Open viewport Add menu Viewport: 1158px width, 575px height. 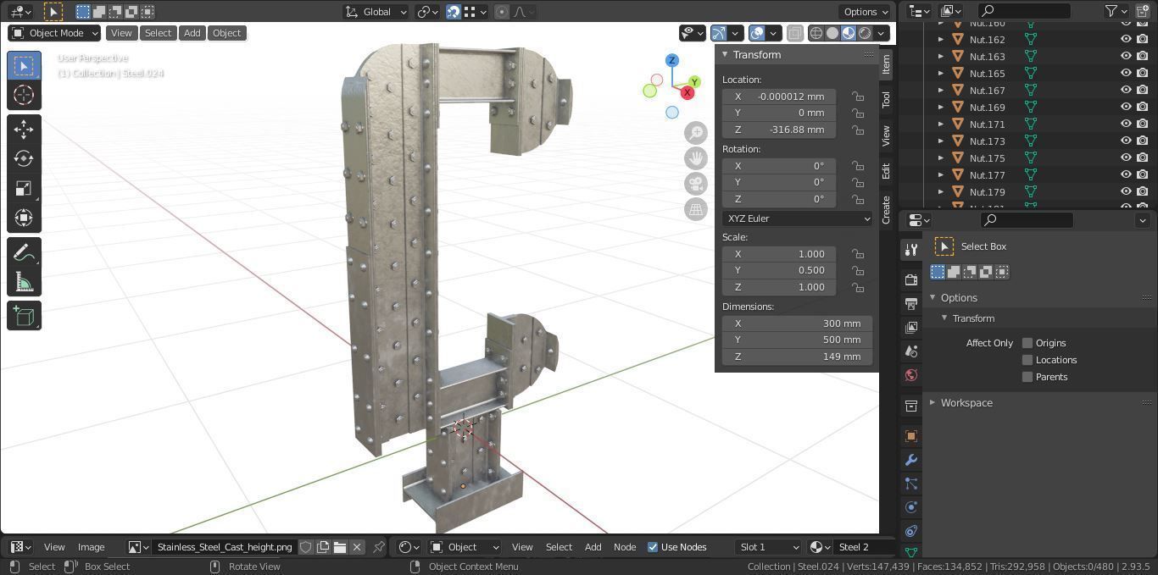[x=192, y=33]
